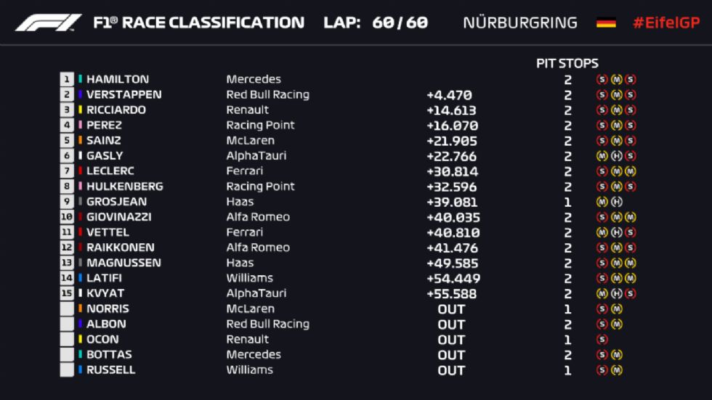Viewport: 712px width, 400px height.
Task: Click the NÜRBURGRING circuit label
Action: click(520, 23)
